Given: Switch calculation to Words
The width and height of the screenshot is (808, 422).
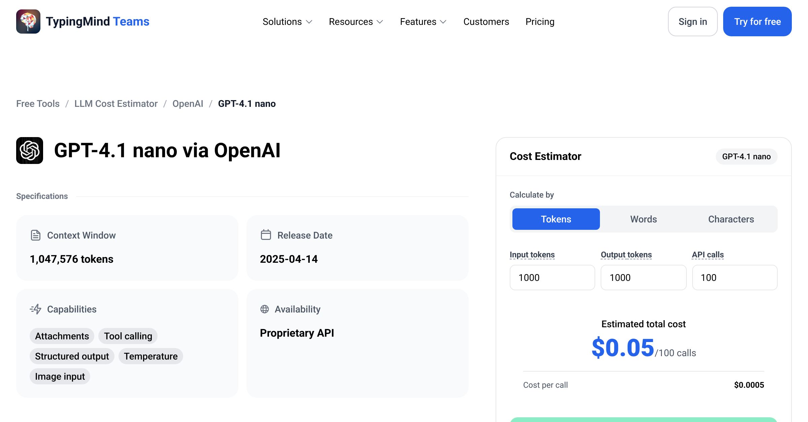Looking at the screenshot, I should tap(644, 219).
